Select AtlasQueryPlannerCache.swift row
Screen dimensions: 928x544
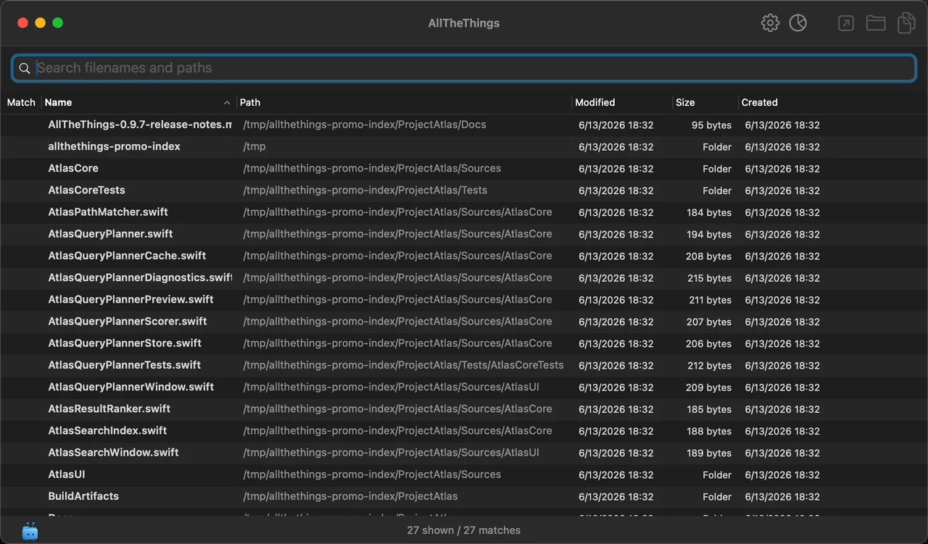pos(464,256)
